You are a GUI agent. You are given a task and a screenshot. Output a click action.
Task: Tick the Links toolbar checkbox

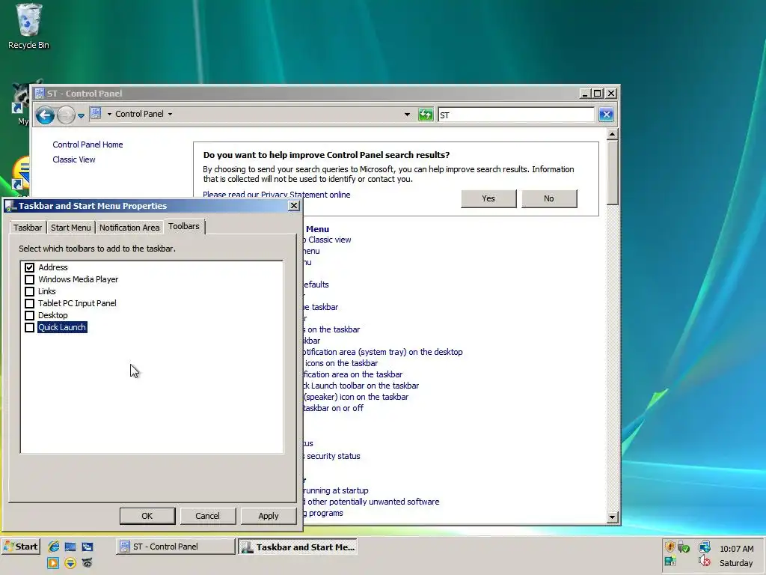[x=29, y=291]
